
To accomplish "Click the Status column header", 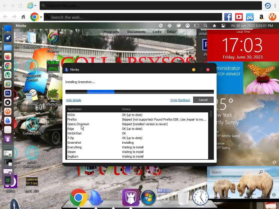I will tap(126, 109).
